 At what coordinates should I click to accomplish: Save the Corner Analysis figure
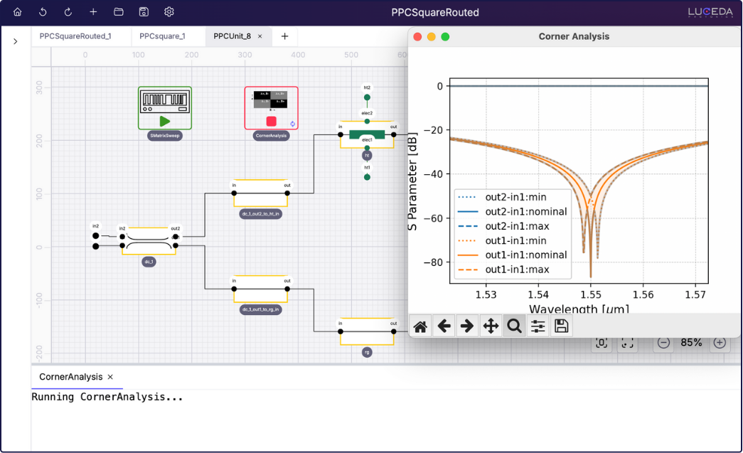tap(561, 326)
